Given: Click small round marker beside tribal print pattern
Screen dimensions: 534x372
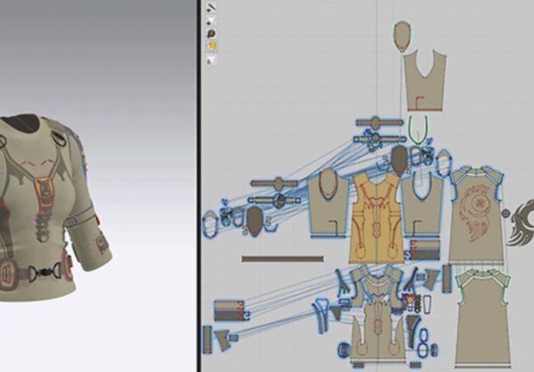Looking at the screenshot, I should (x=506, y=214).
